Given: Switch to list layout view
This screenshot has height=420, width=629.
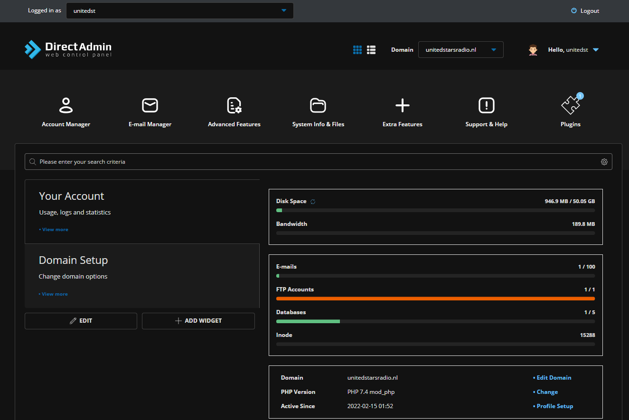Looking at the screenshot, I should [x=371, y=50].
